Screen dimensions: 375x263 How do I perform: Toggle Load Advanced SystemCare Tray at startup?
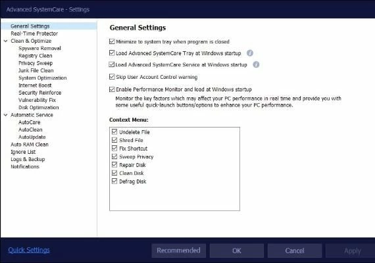pos(112,53)
